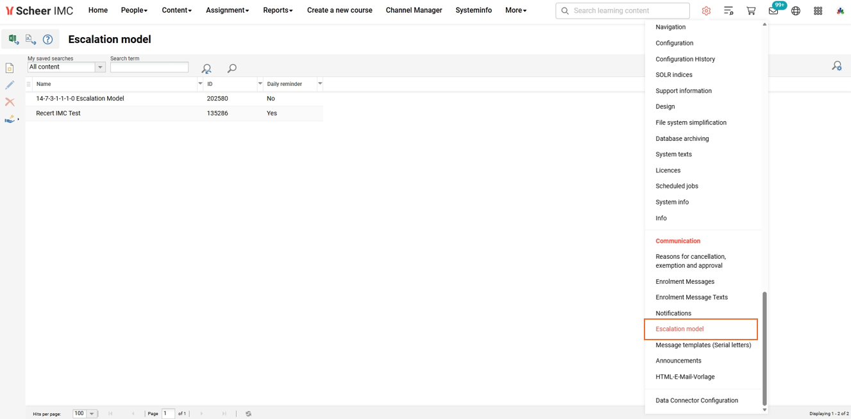Open Create a new course

pos(339,10)
